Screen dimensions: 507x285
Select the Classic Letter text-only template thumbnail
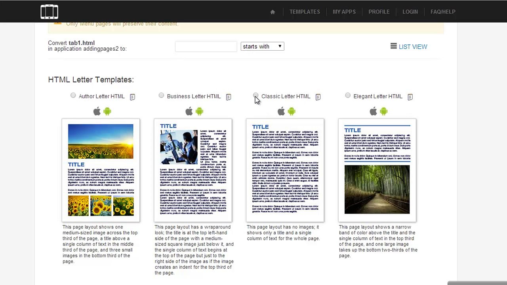coord(285,170)
